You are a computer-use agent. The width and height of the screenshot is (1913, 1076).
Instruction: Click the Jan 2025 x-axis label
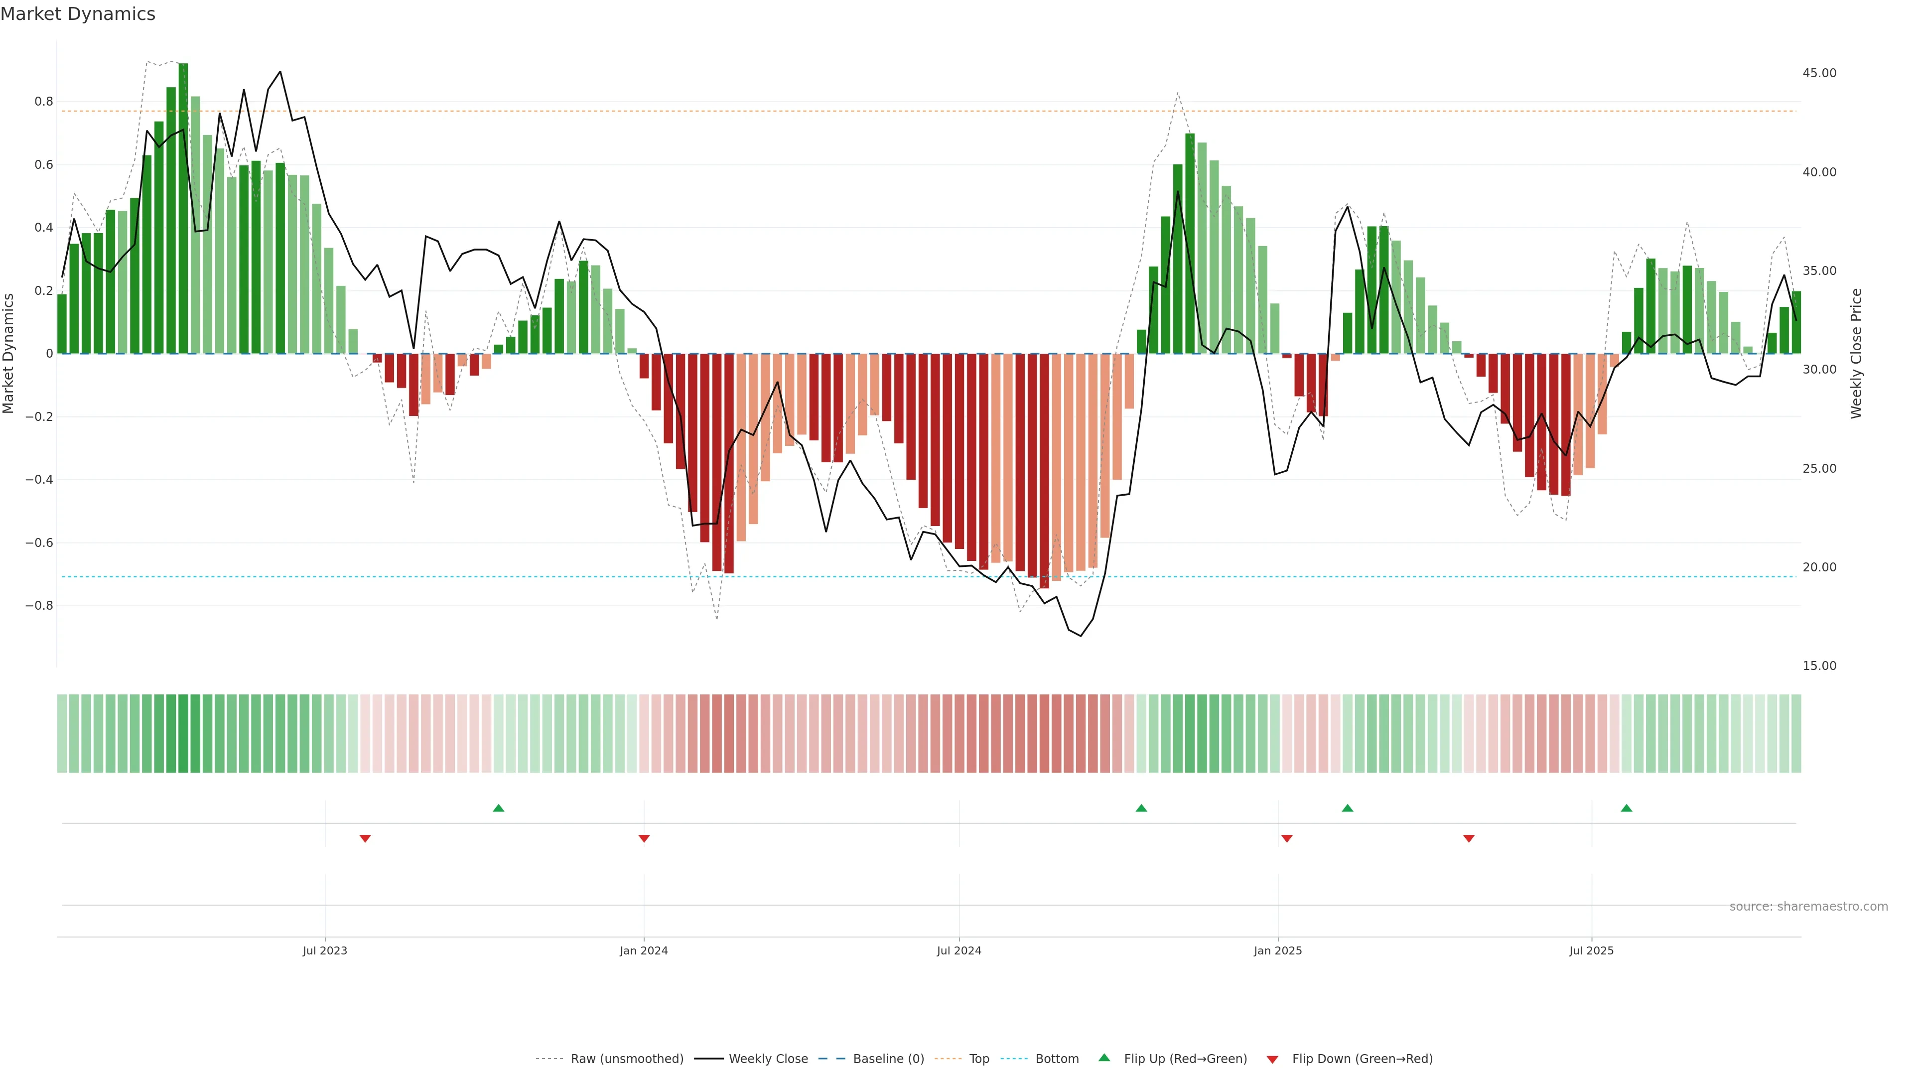coord(1277,950)
